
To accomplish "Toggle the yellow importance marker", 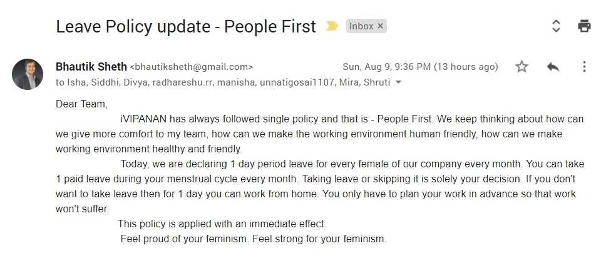I will [x=332, y=26].
